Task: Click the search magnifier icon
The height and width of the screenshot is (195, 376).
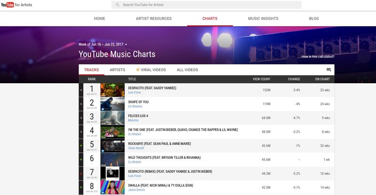Action: [117, 5]
